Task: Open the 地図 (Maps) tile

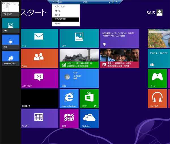Action: pyautogui.click(x=69, y=119)
